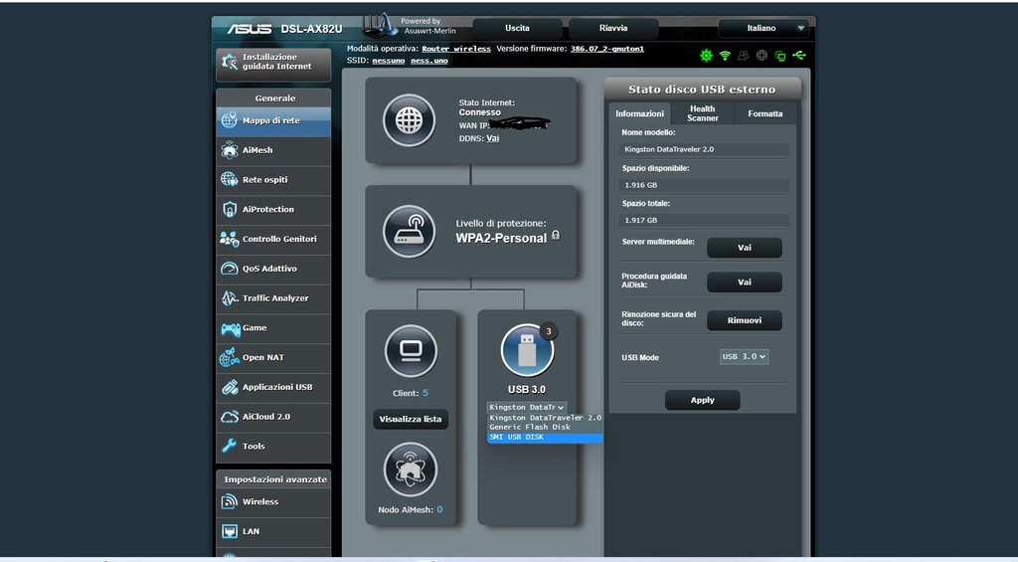Open the USB Mode USB 3.0 dropdown

[744, 357]
